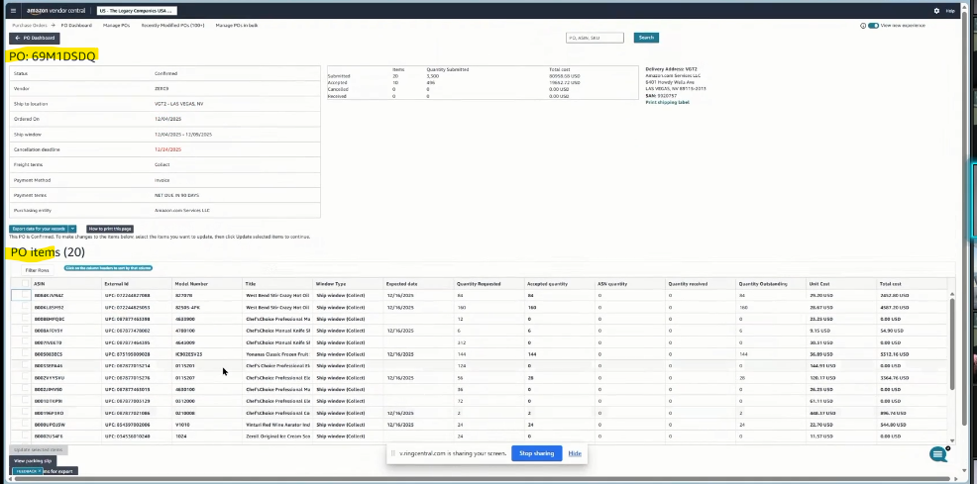Open the chat support bubble icon
This screenshot has height=484, width=977.
[938, 454]
